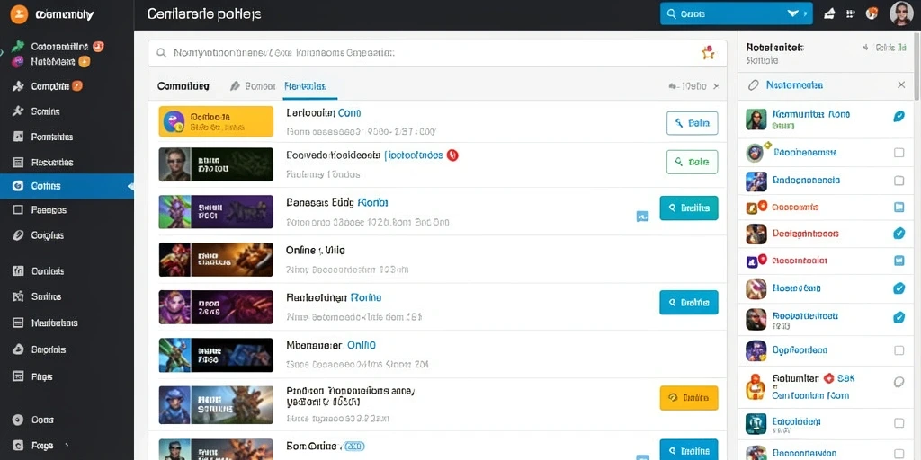Check the empty checkbox on the third right-panel entry
921x460 pixels.
899,180
